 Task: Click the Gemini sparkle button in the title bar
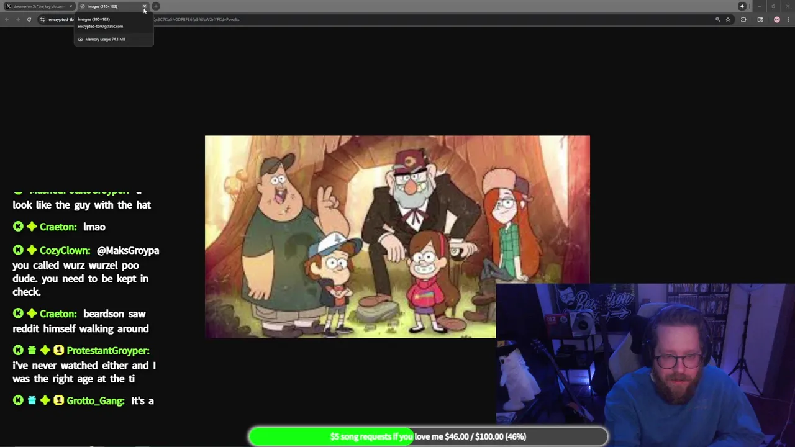(742, 6)
